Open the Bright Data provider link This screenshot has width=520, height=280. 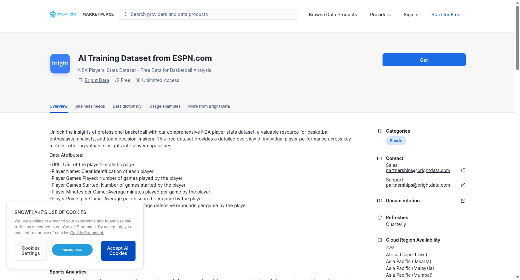coord(97,80)
